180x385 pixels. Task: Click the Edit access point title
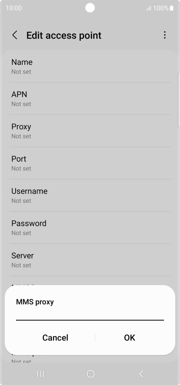tap(64, 35)
